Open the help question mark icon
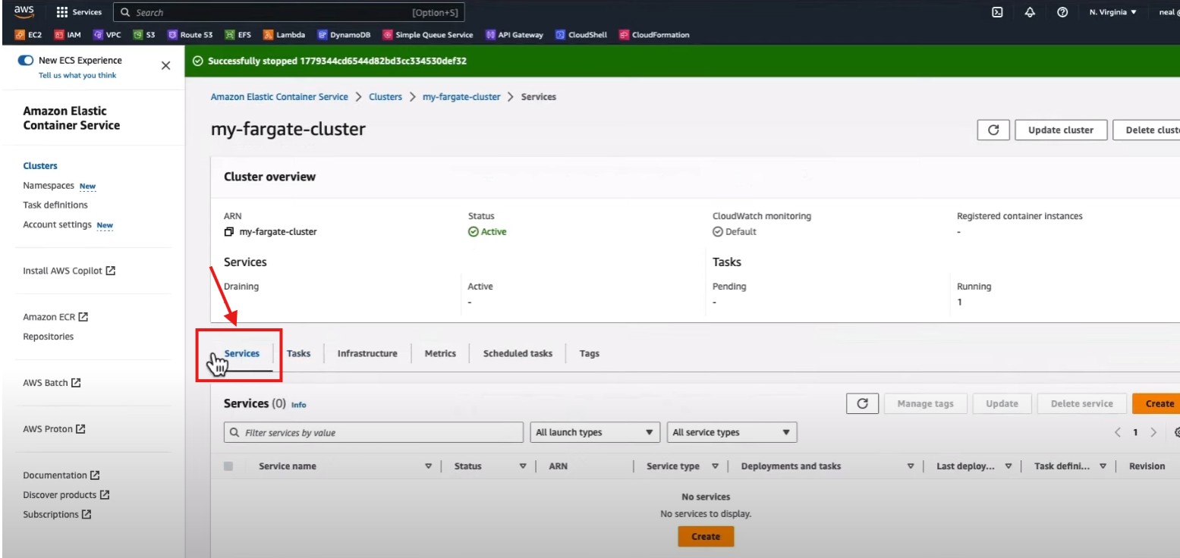 [1062, 12]
